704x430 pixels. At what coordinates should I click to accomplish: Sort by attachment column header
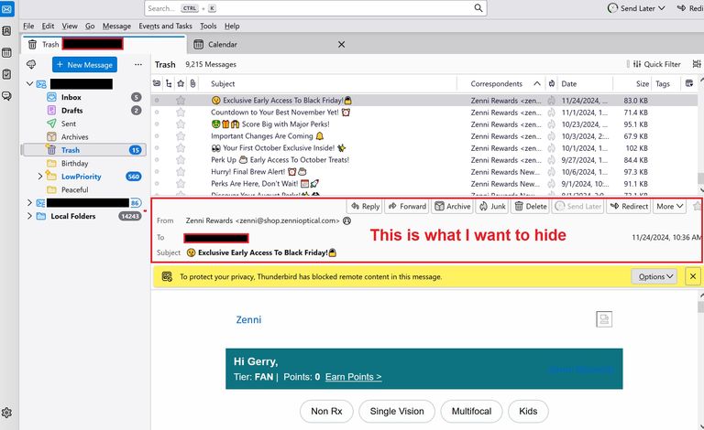click(192, 83)
